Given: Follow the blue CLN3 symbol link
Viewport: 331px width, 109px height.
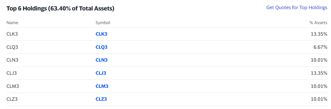Looking at the screenshot, I should tap(102, 60).
